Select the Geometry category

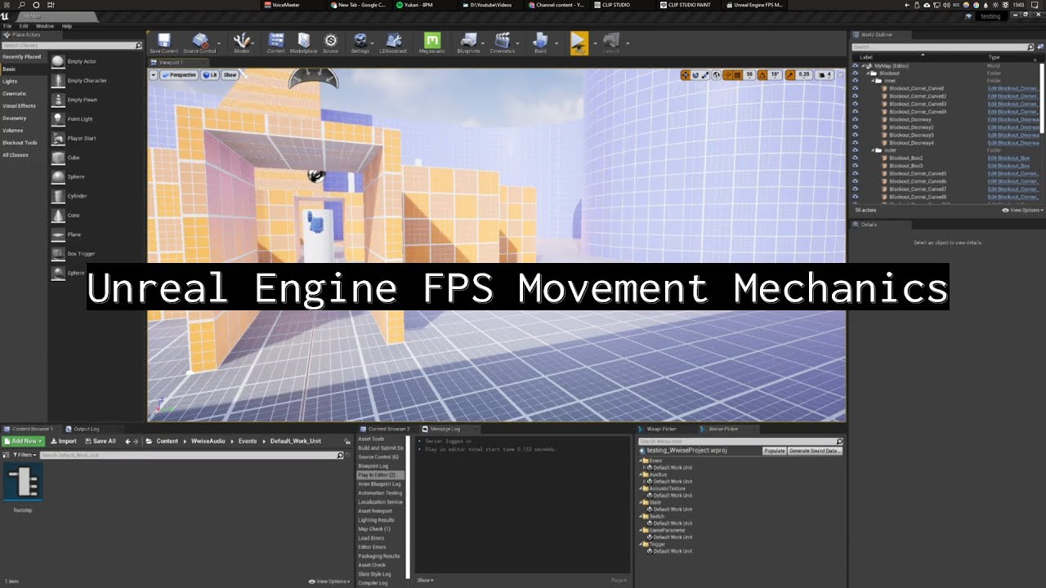pos(15,118)
